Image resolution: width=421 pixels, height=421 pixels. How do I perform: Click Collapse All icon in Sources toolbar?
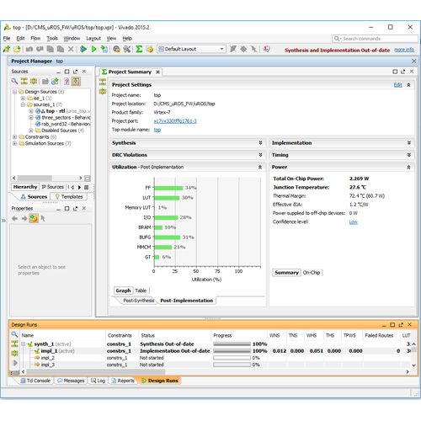point(24,82)
